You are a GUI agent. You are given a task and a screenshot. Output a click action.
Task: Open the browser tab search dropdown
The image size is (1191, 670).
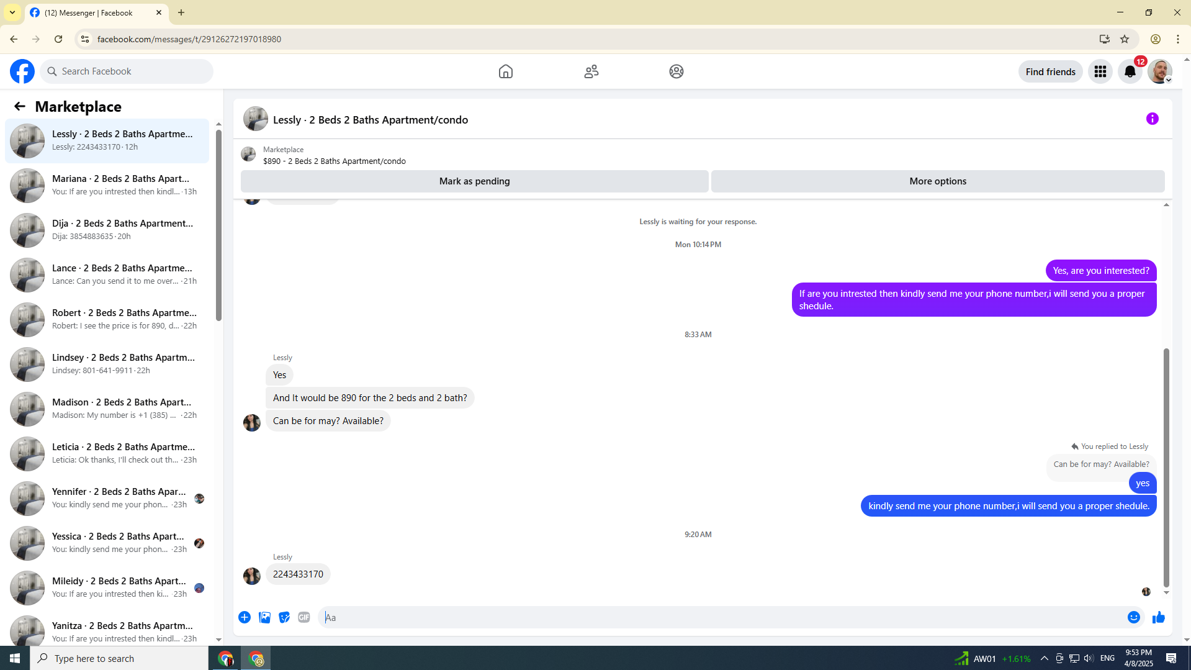12,12
